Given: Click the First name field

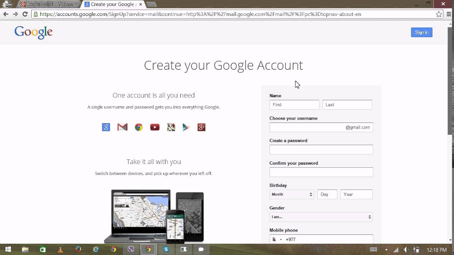Looking at the screenshot, I should (x=294, y=105).
